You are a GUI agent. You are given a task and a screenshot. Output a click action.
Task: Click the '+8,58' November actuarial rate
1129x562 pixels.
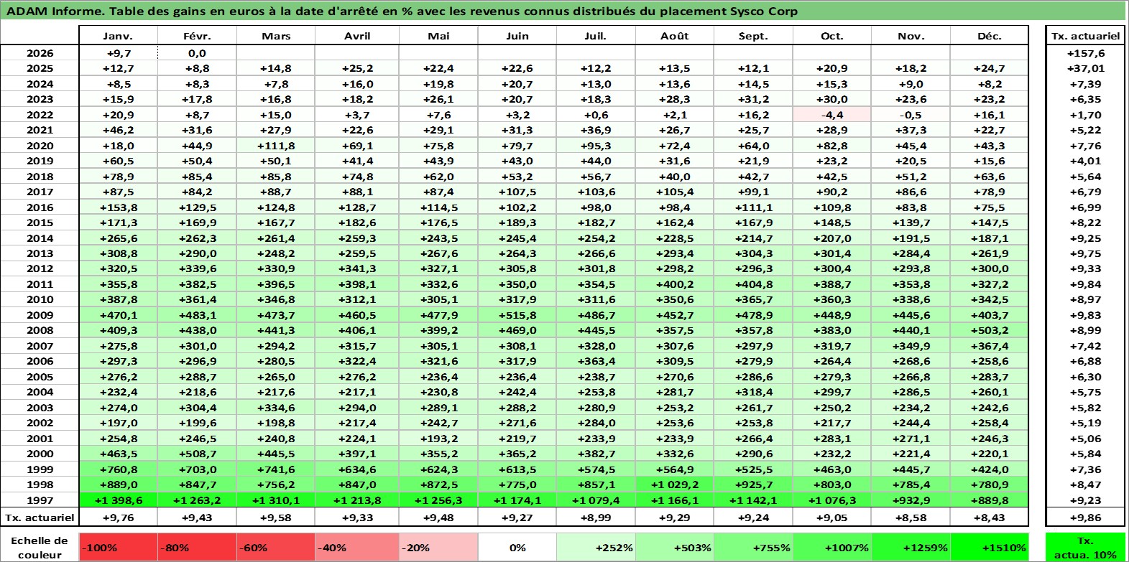coord(911,517)
